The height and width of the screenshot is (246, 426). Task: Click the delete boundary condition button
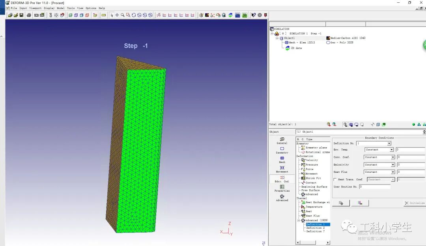coord(360,203)
